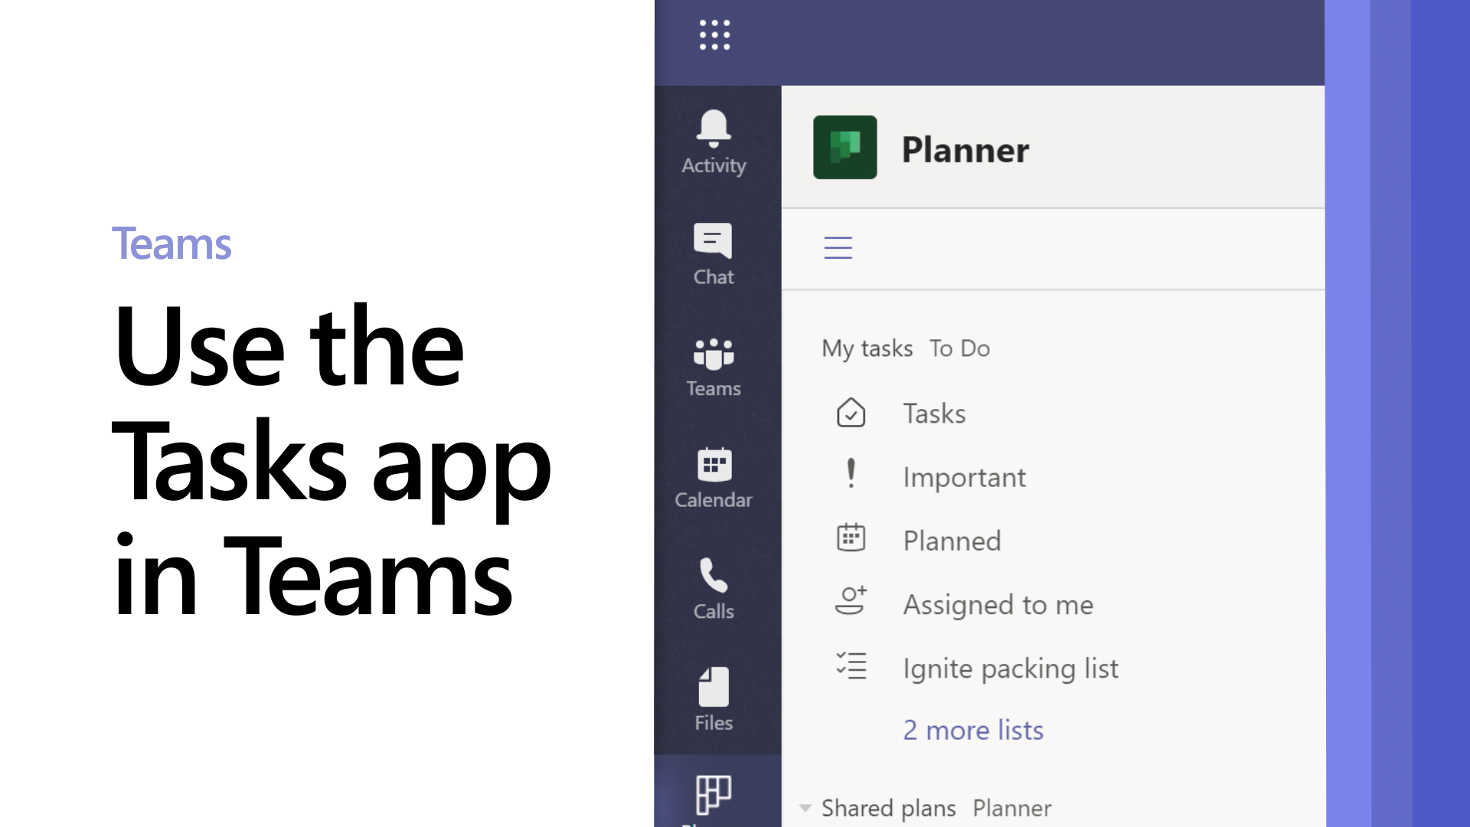Select the To Do tab
Image resolution: width=1470 pixels, height=827 pixels.
tap(959, 348)
